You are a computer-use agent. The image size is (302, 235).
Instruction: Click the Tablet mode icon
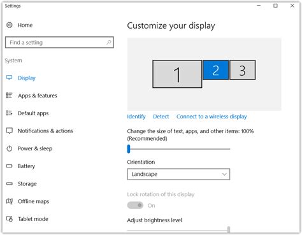10,218
